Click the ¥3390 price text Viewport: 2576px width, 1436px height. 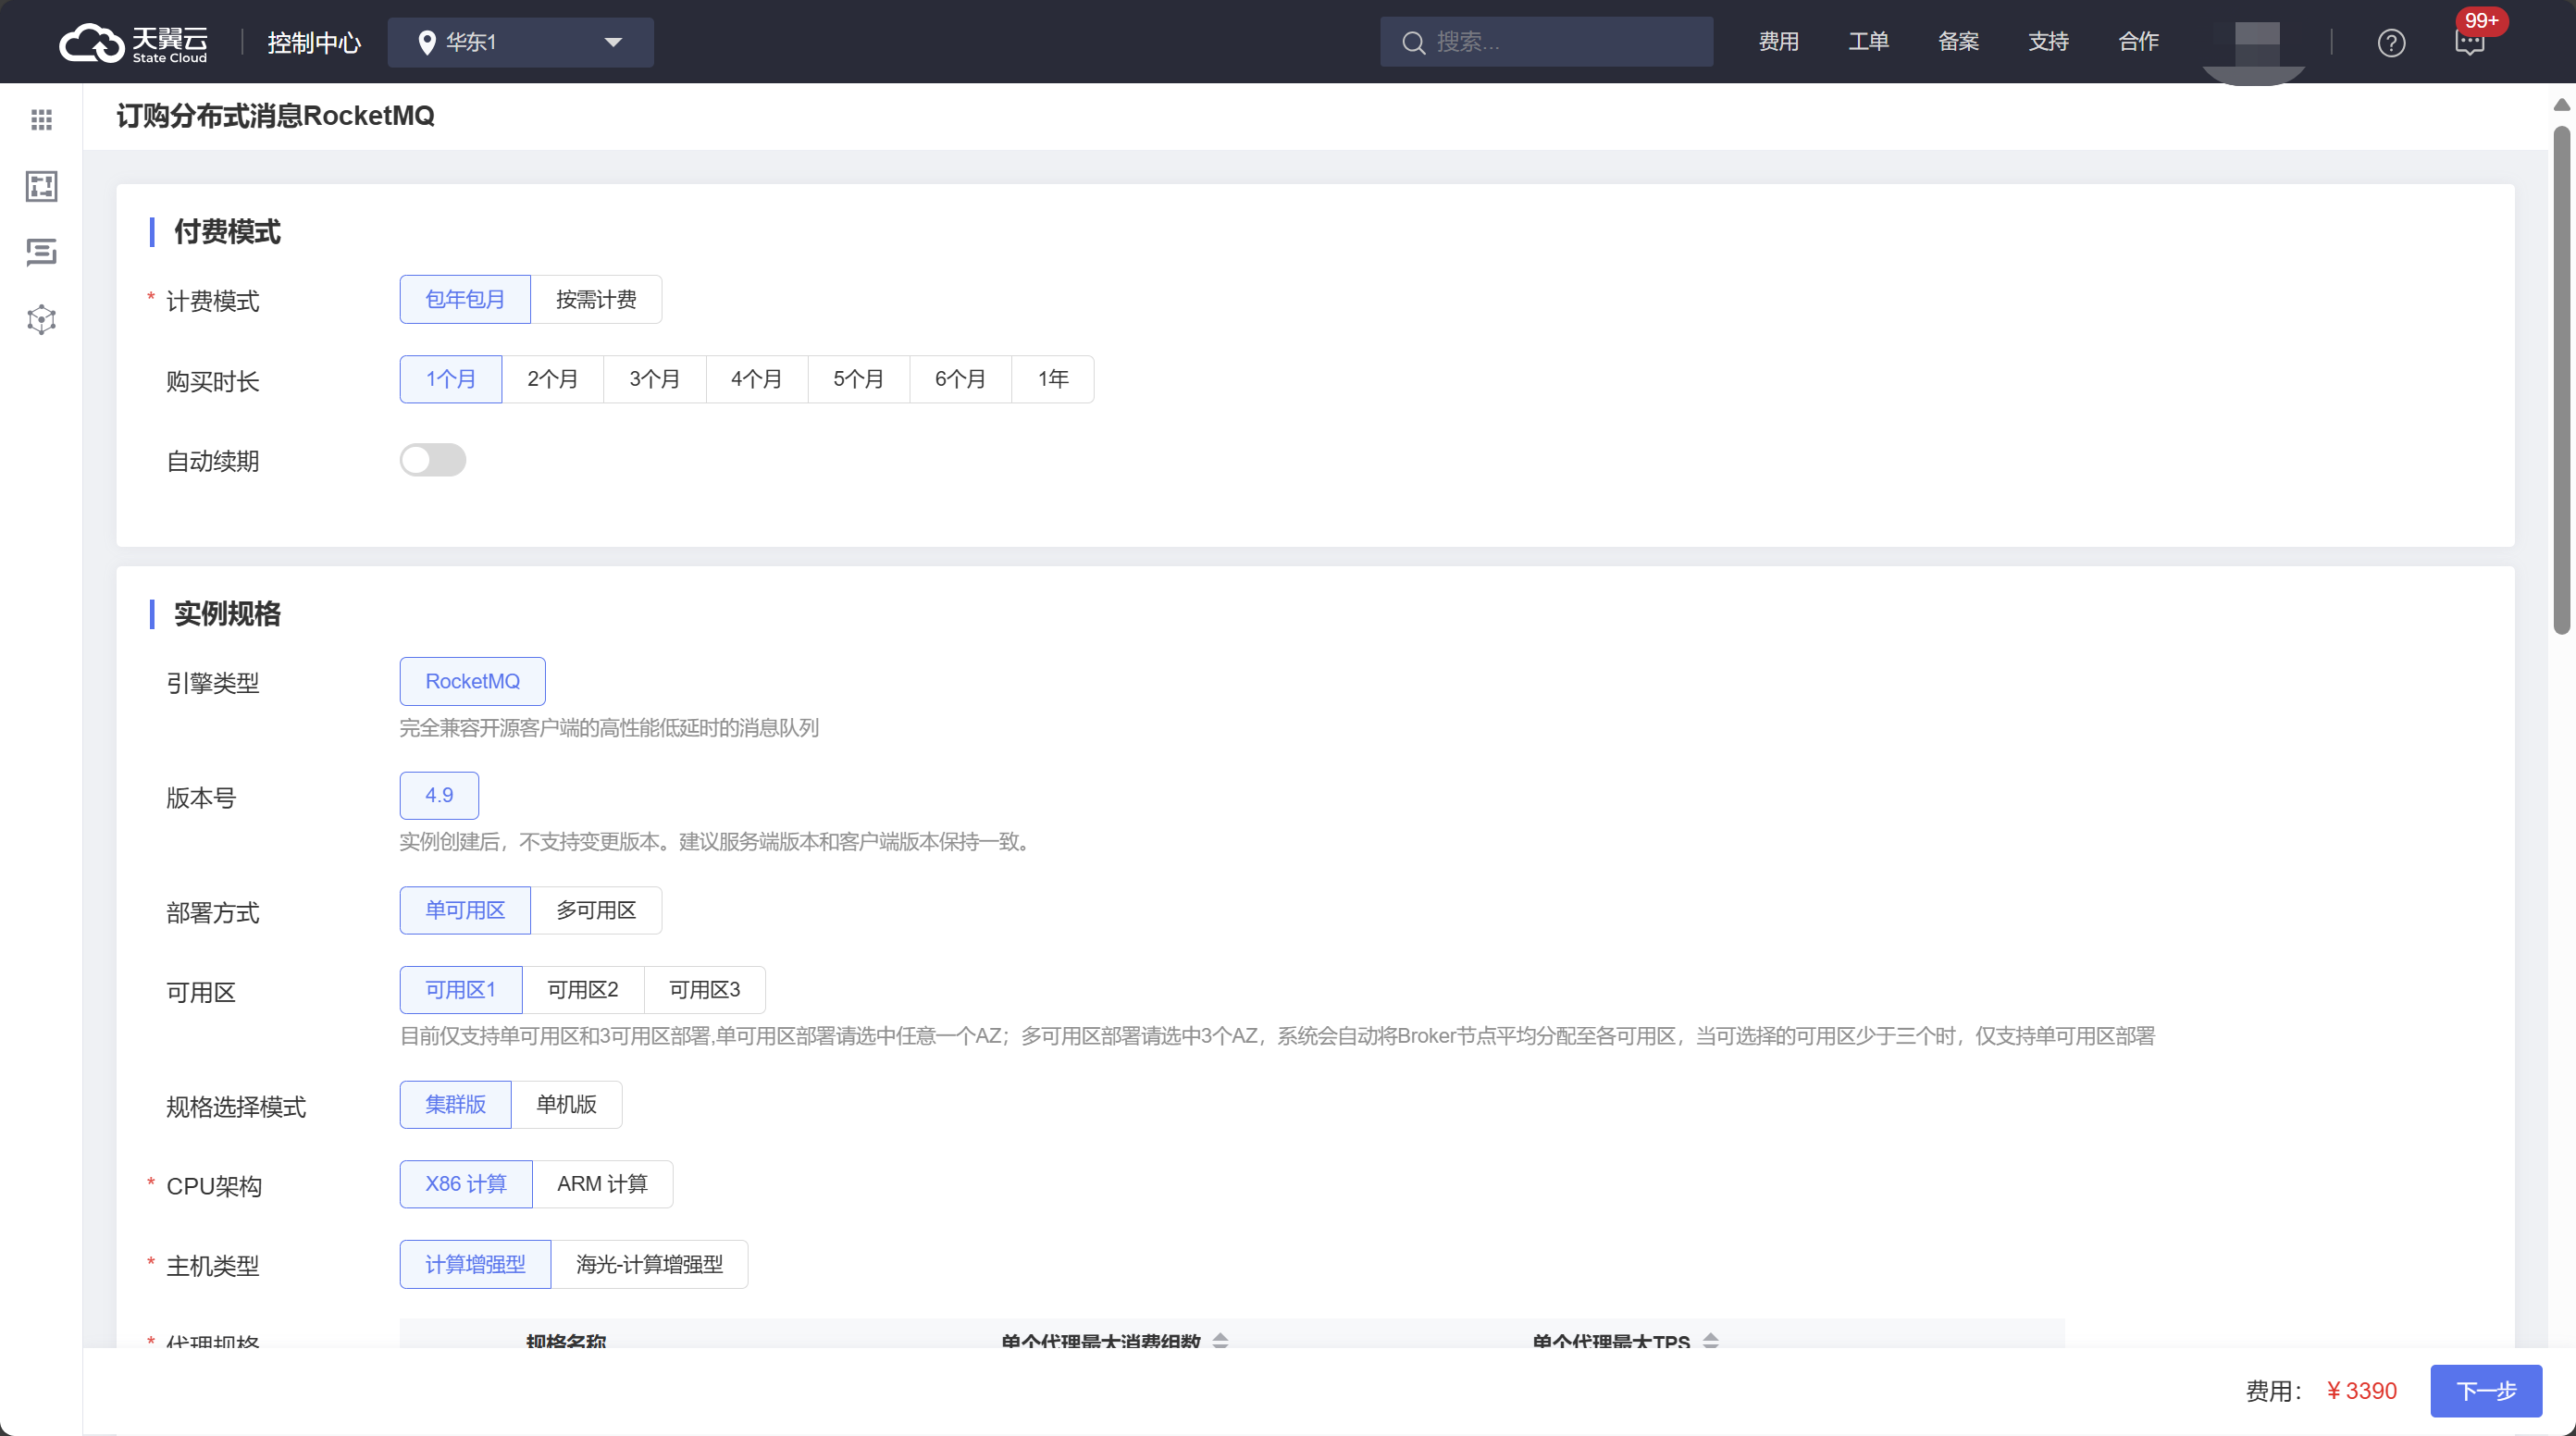(x=2361, y=1391)
